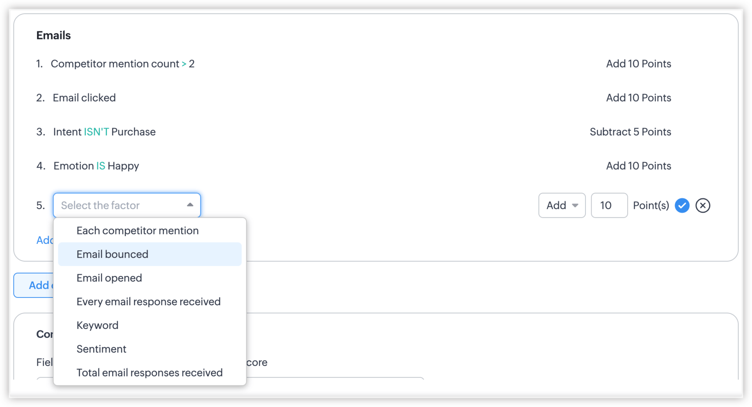Select Each competitor mention option
Screen dimensions: 752x407
(x=138, y=231)
